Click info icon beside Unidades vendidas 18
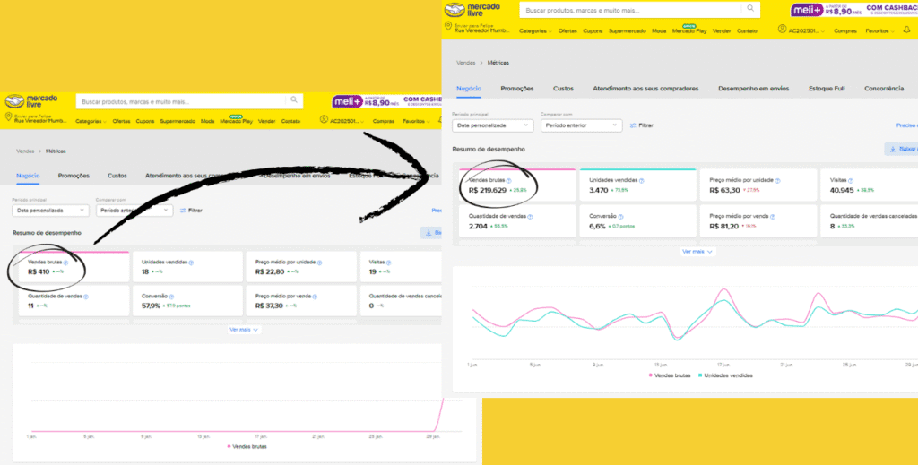918x465 pixels. (191, 263)
